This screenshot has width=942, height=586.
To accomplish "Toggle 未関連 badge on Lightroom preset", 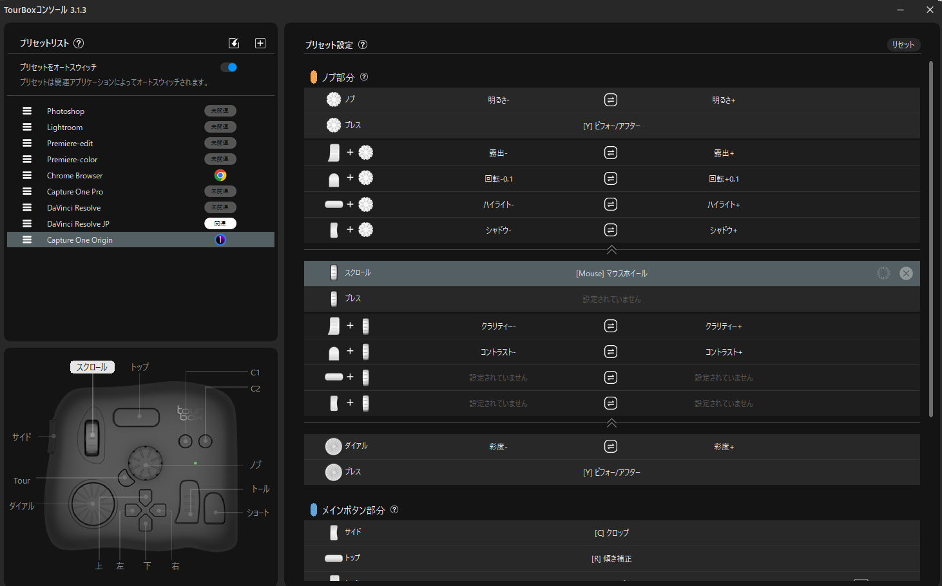I will (x=220, y=127).
